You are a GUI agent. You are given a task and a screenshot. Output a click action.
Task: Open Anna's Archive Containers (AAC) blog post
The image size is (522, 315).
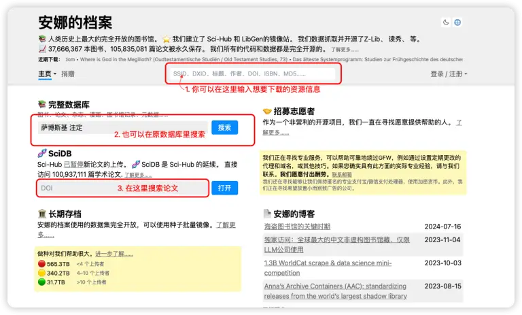point(335,291)
